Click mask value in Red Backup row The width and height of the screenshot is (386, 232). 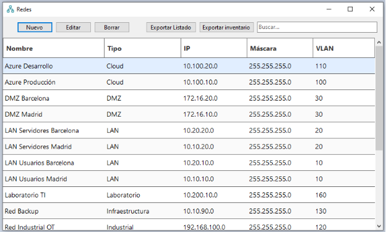click(270, 211)
